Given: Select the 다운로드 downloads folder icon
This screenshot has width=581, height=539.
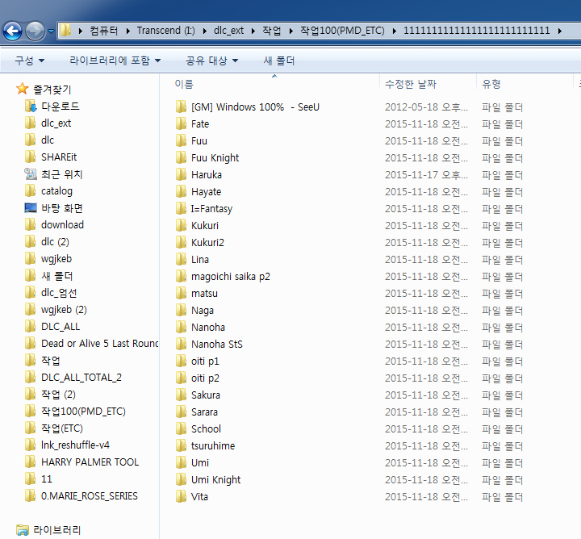Looking at the screenshot, I should [x=31, y=107].
